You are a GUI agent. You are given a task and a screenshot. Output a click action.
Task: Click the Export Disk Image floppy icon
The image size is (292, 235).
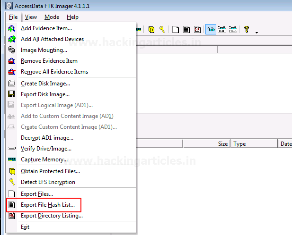11,94
